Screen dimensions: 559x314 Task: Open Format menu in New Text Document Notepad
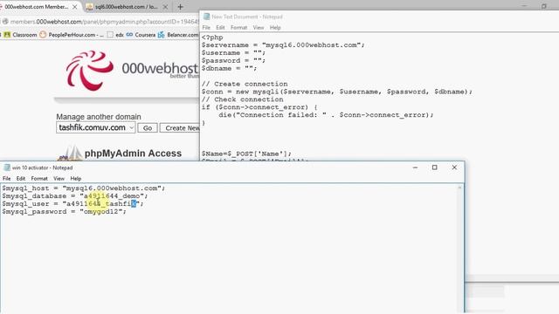coord(238,27)
